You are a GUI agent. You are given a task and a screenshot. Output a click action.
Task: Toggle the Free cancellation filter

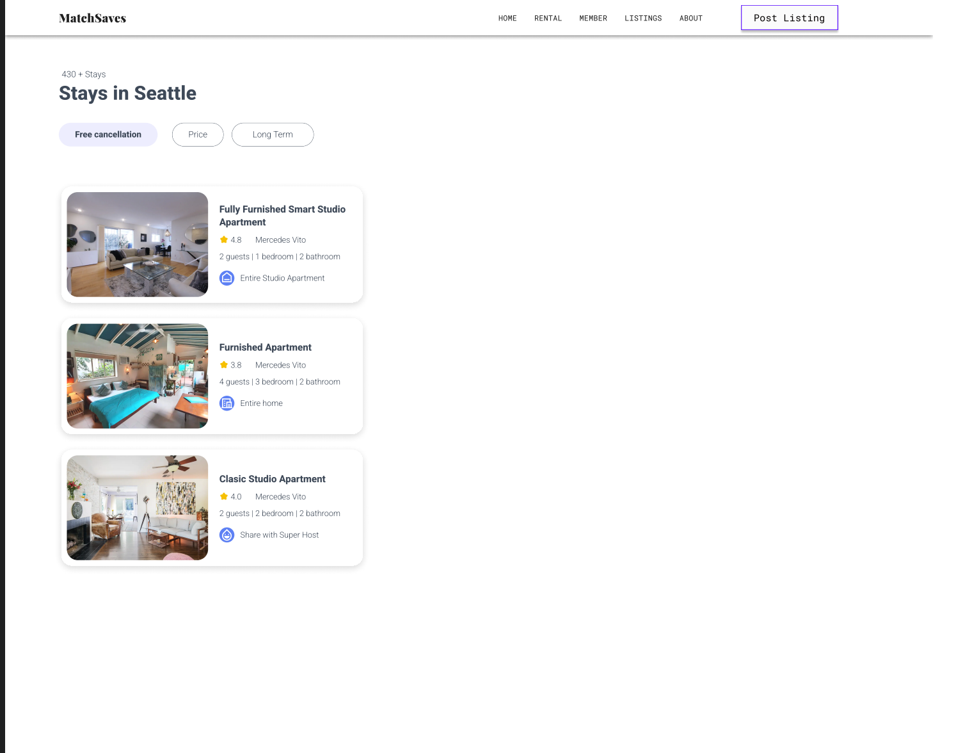pos(108,134)
